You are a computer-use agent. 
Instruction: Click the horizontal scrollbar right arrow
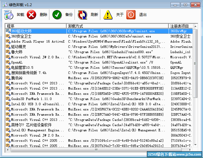tap(190, 150)
